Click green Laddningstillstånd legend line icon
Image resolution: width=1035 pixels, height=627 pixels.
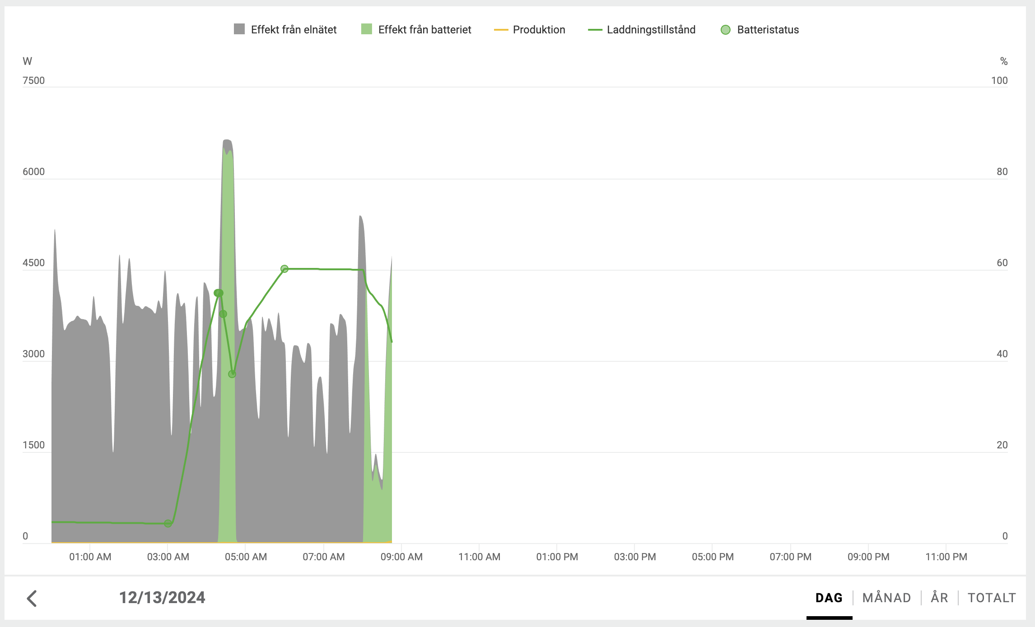(595, 30)
